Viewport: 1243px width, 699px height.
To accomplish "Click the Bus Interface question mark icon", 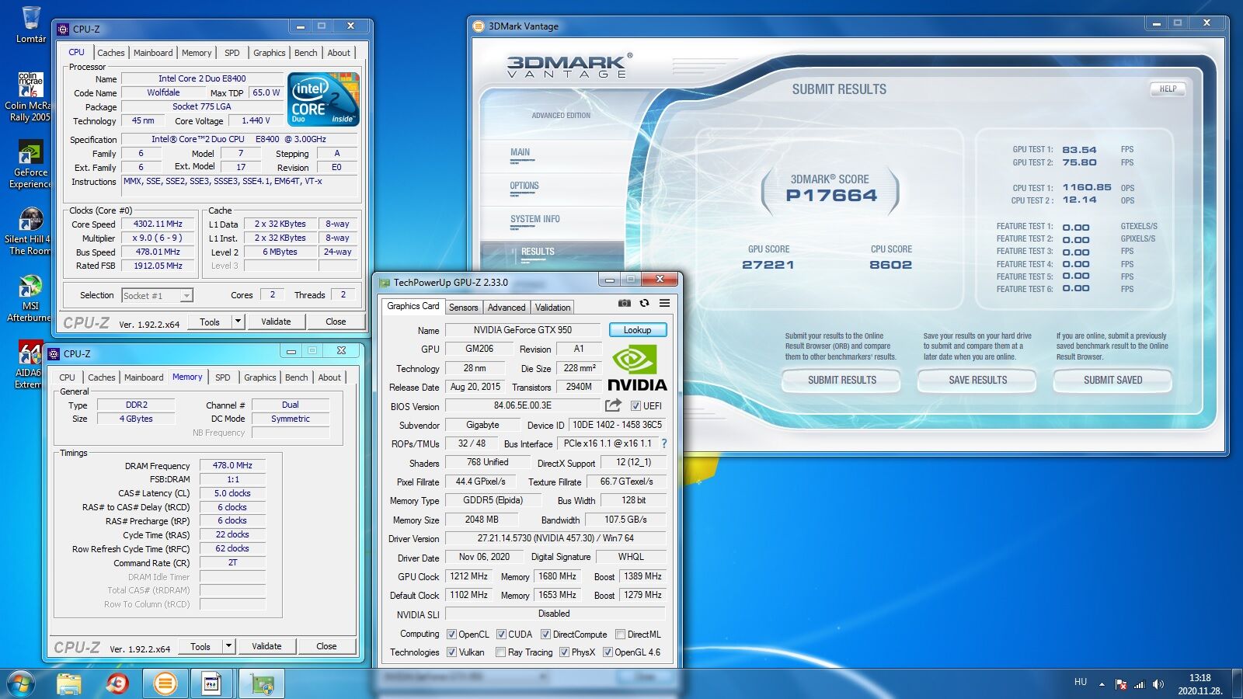I will tap(663, 443).
